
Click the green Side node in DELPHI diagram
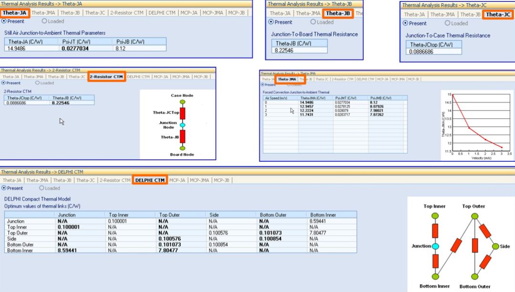[x=494, y=246]
